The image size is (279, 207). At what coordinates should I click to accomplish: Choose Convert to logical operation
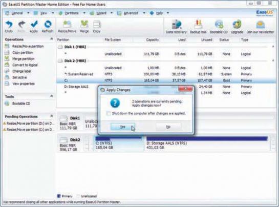coord(25,65)
